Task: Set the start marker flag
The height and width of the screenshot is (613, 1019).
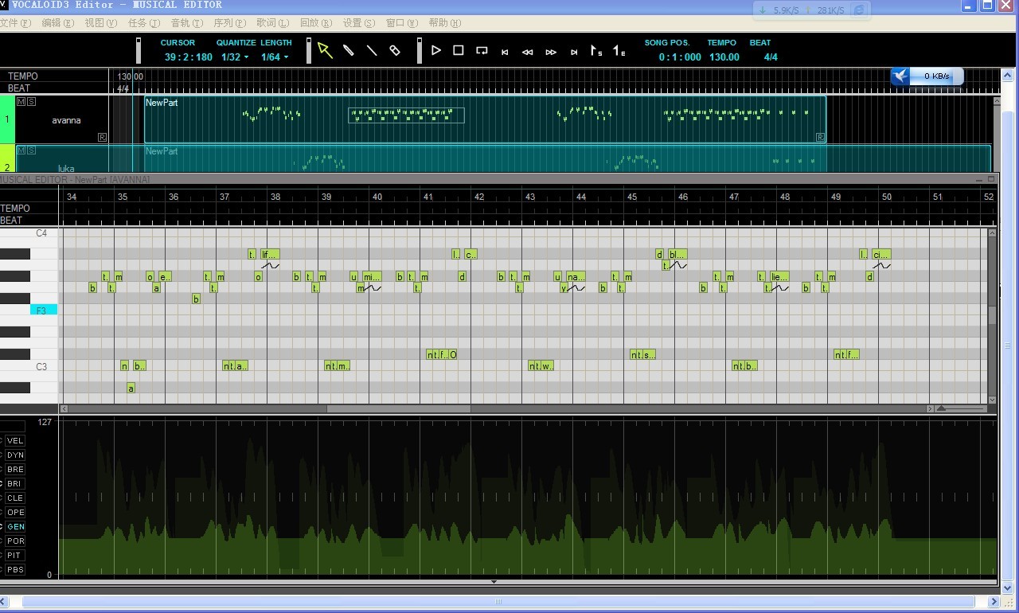Action: [x=596, y=51]
